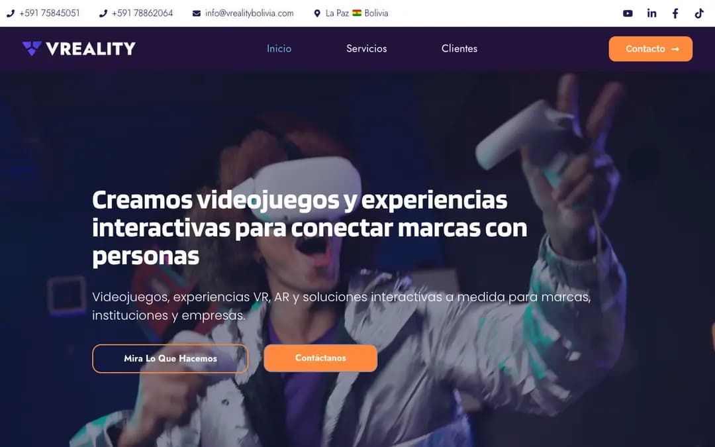
Task: Click the envelope icon beside the email
Action: point(197,13)
